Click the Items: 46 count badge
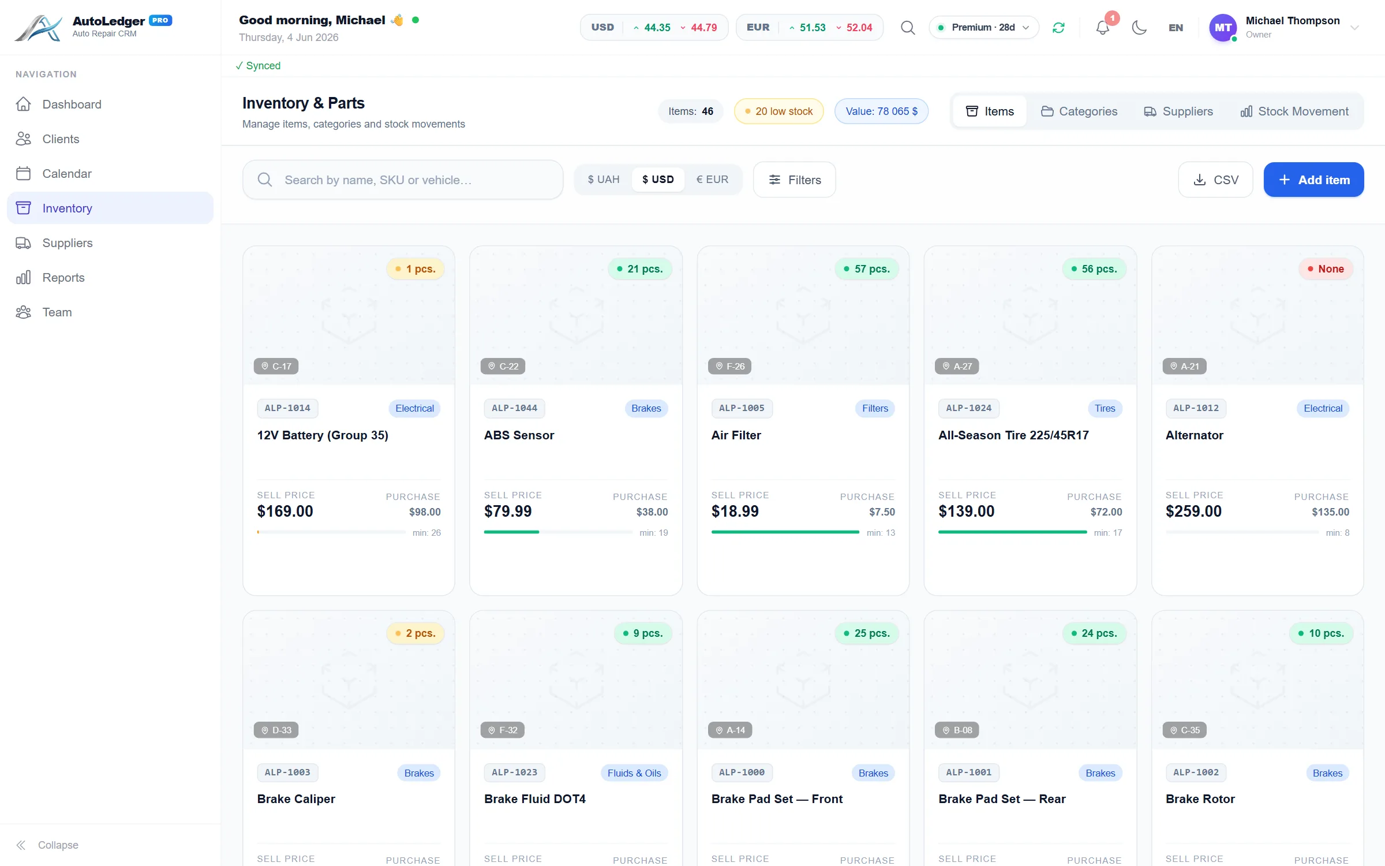 [x=691, y=111]
